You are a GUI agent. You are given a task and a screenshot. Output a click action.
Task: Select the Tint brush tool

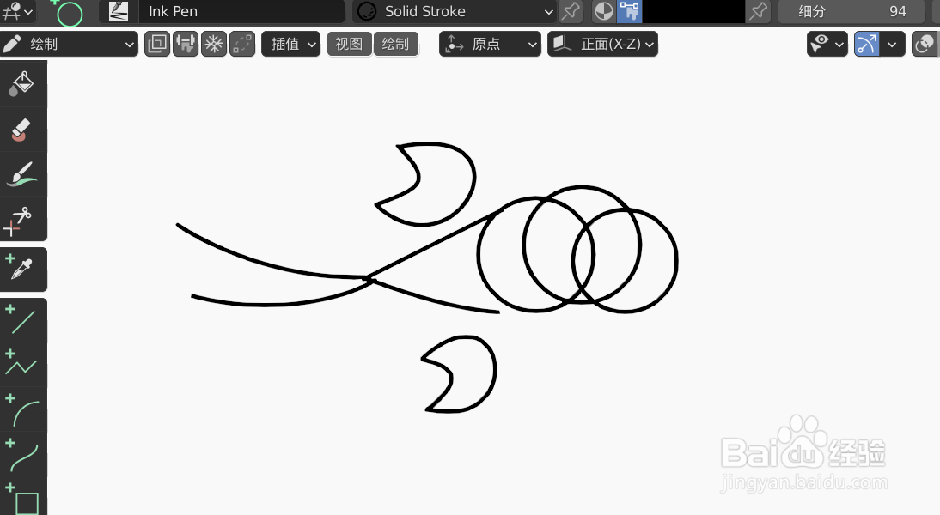pyautogui.click(x=22, y=173)
